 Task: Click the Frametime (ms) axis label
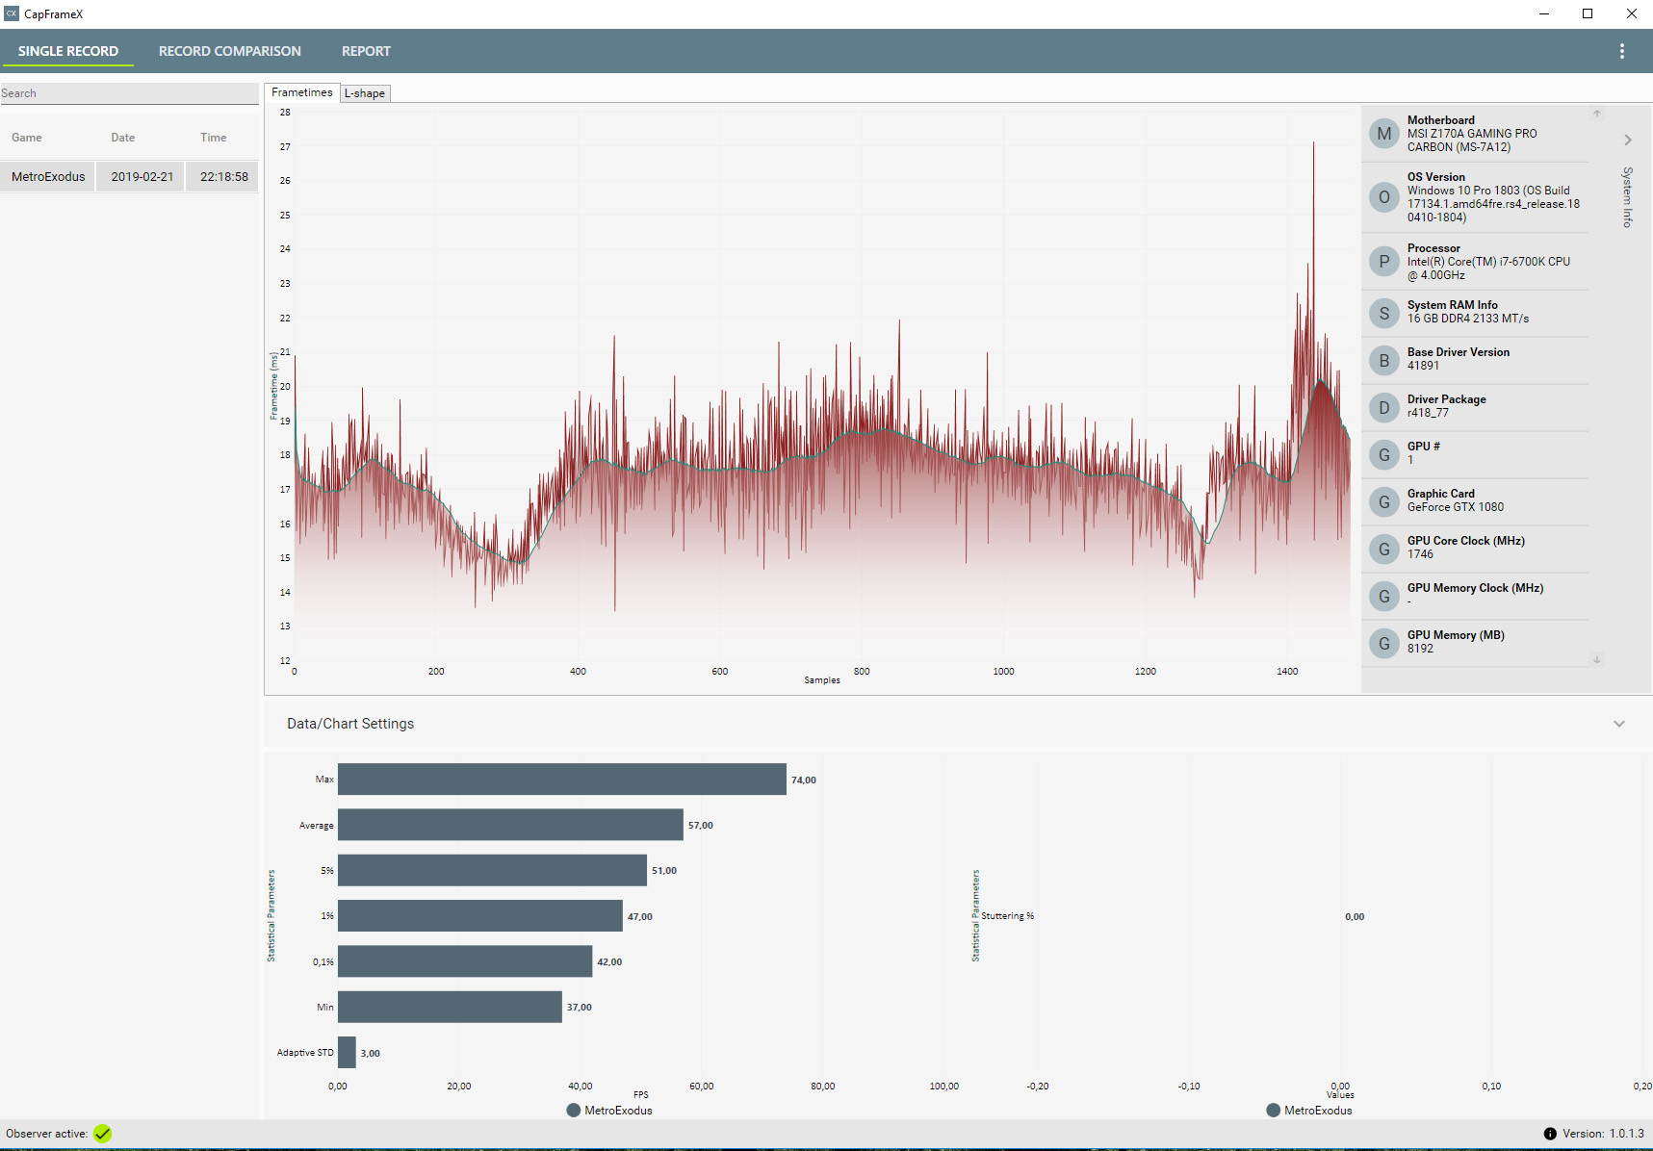pyautogui.click(x=273, y=386)
